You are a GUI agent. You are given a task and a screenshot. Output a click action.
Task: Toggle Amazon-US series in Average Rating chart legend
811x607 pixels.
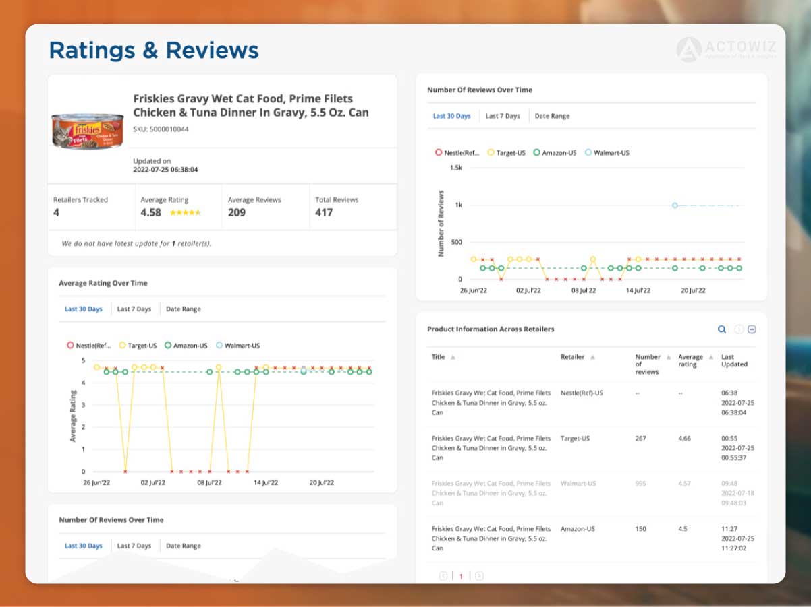186,346
